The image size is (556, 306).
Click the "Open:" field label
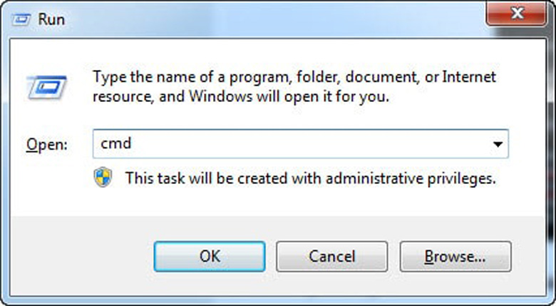click(47, 145)
